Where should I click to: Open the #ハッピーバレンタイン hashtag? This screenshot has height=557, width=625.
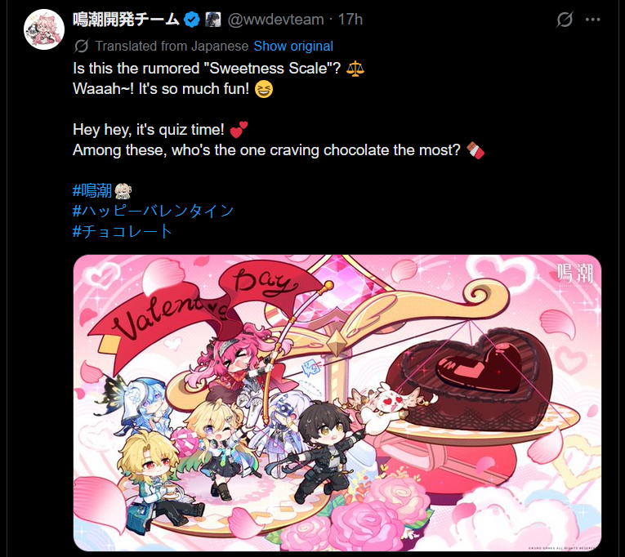point(153,211)
